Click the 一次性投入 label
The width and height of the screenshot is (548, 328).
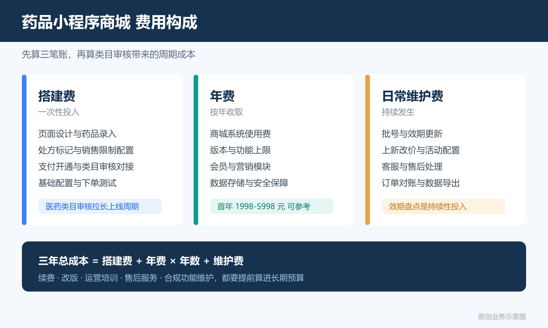point(59,112)
